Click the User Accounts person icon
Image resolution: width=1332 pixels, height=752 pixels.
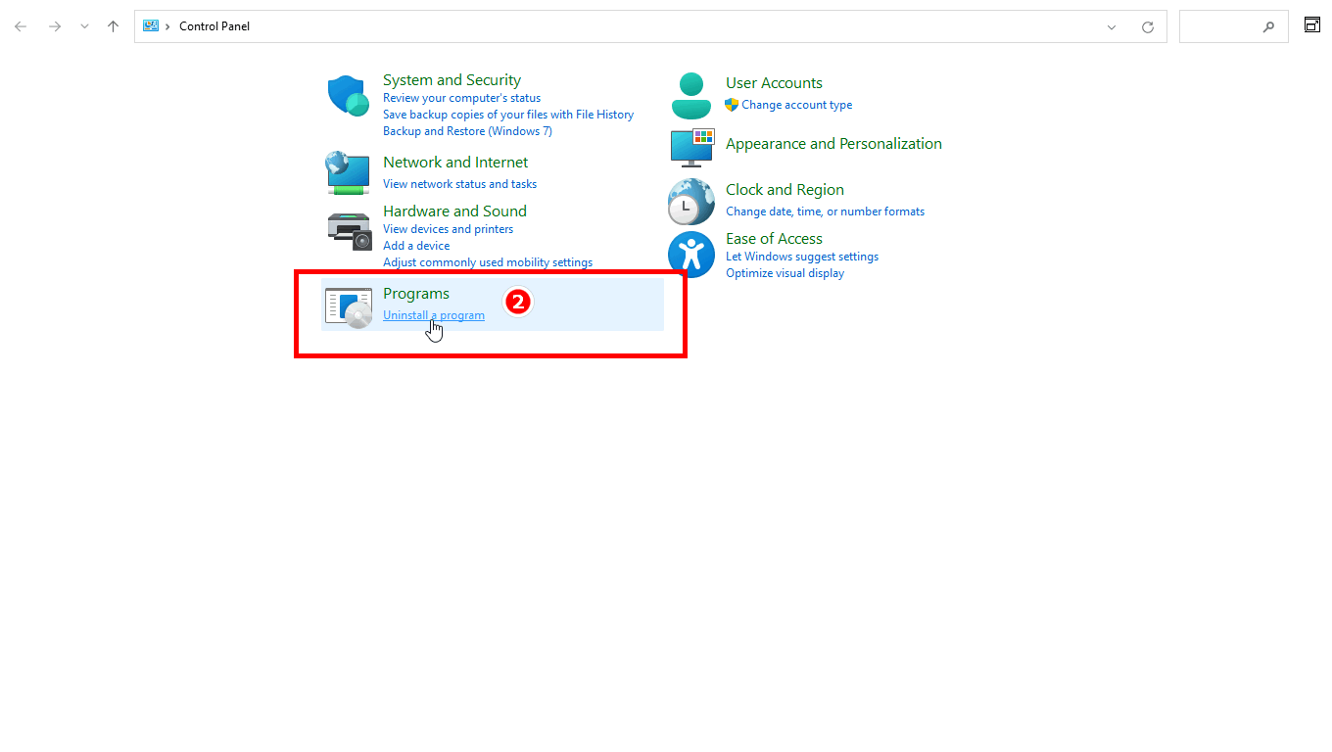click(691, 96)
